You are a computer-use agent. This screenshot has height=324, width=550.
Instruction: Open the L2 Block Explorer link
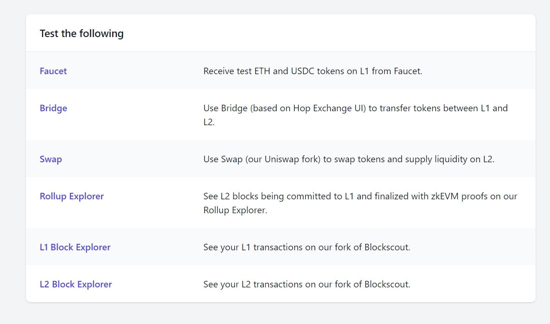(76, 284)
